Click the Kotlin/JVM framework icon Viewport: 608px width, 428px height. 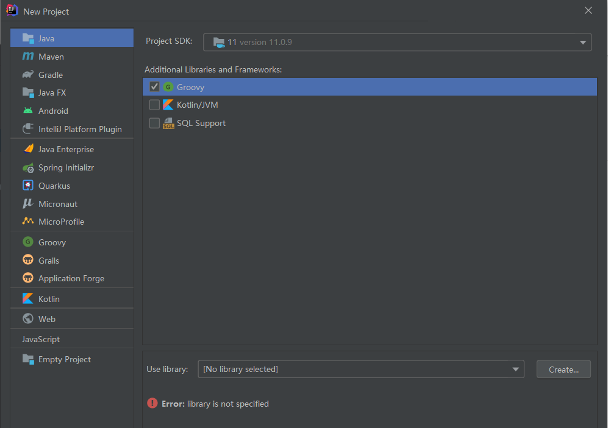(168, 105)
